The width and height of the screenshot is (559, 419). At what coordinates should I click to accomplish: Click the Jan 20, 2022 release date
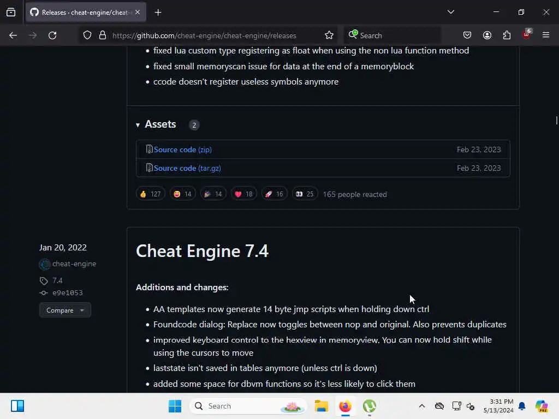[x=63, y=248]
